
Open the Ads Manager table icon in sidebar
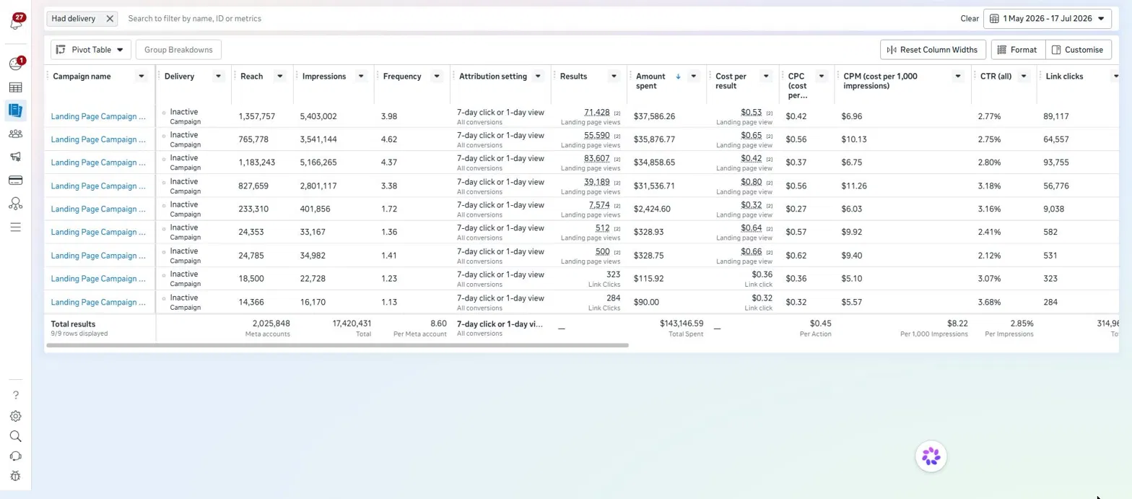click(x=15, y=87)
